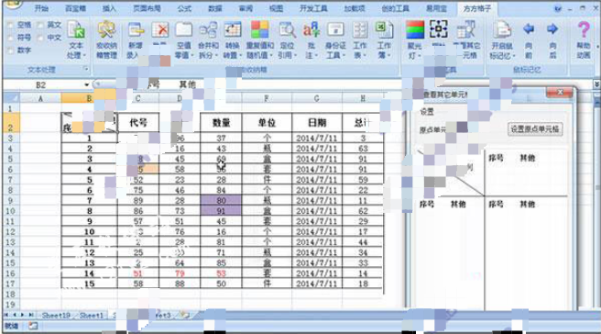The width and height of the screenshot is (601, 334).
Task: Open the 身份证工具 ID card tool
Action: tap(335, 40)
